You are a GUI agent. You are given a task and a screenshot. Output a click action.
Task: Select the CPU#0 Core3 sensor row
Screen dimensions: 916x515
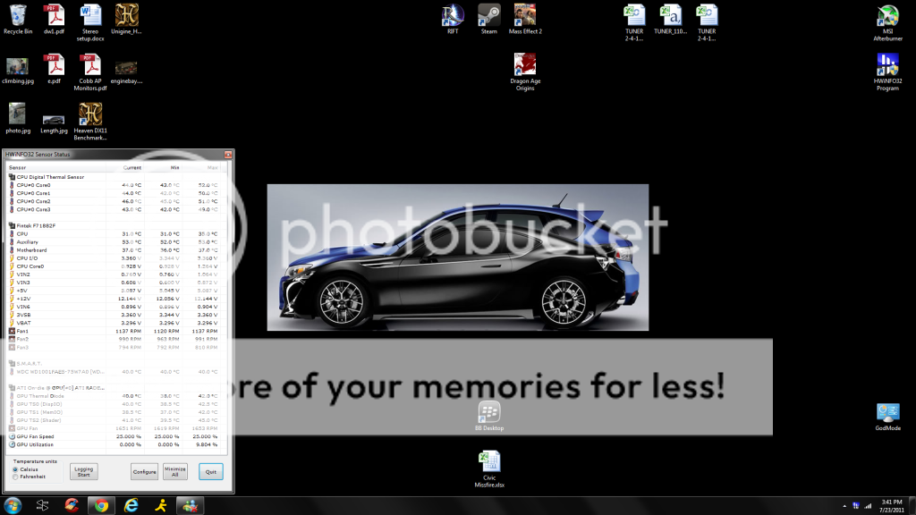[114, 209]
